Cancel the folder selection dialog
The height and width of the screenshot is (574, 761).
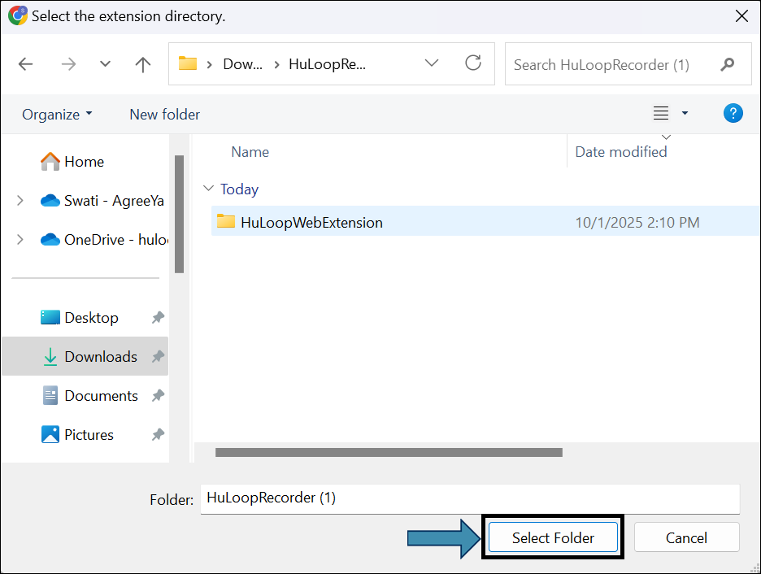(x=686, y=537)
